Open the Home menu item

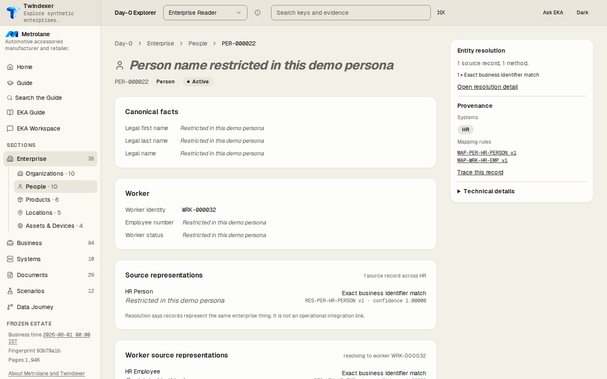tap(50, 67)
